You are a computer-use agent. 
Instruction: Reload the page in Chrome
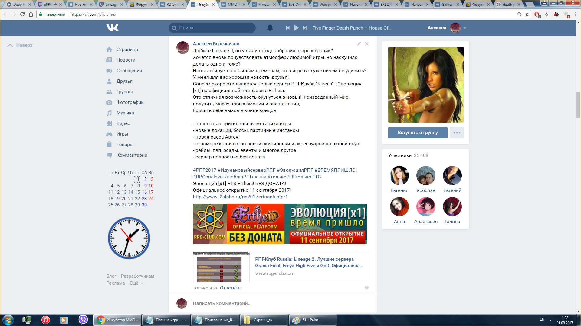tap(22, 14)
